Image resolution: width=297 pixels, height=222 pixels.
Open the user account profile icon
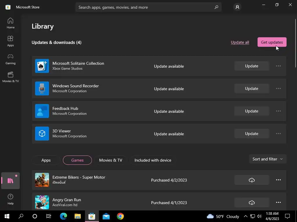tap(237, 7)
